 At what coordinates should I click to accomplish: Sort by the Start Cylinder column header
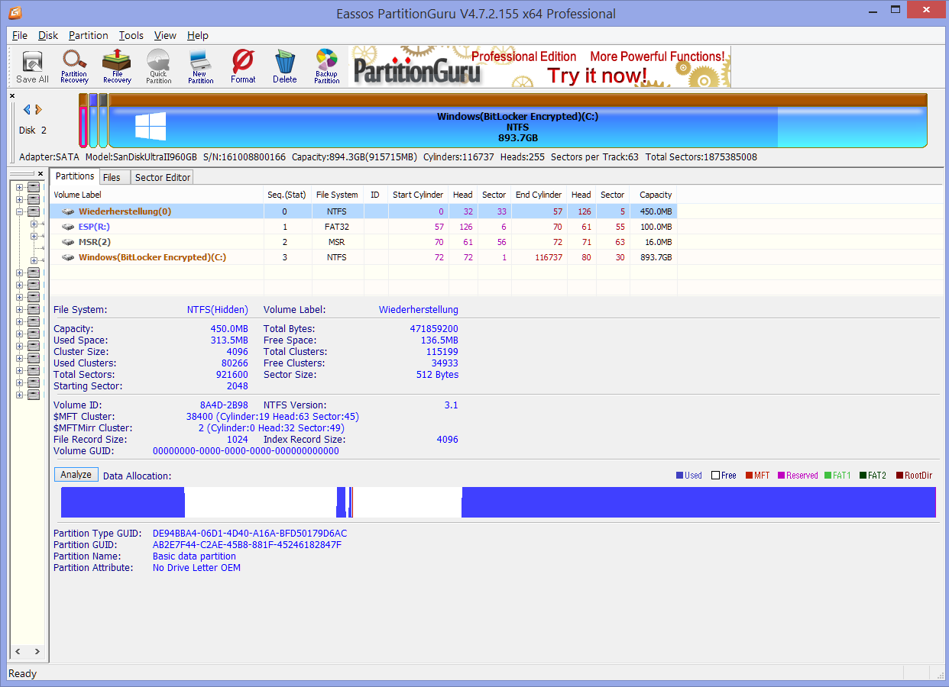pyautogui.click(x=418, y=195)
